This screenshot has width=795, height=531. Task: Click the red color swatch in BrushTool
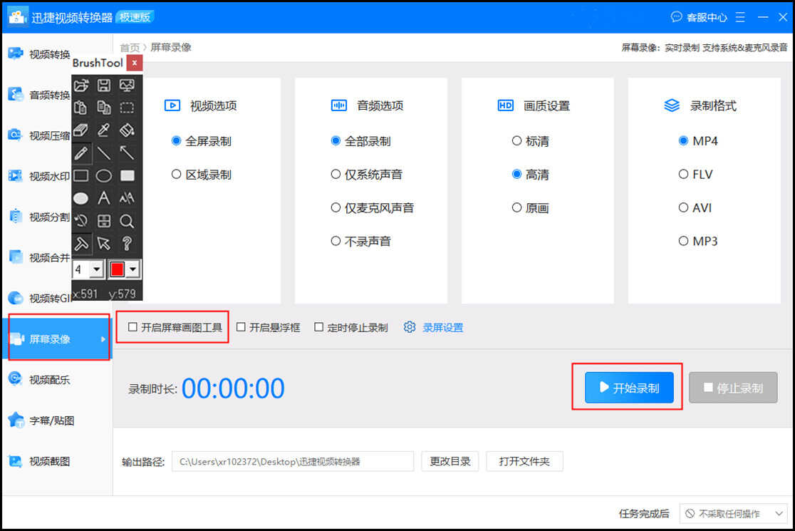click(x=117, y=269)
